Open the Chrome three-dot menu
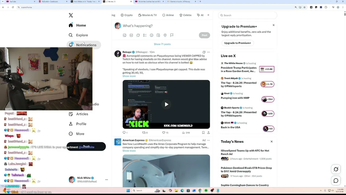346x195 pixels. point(343,7)
